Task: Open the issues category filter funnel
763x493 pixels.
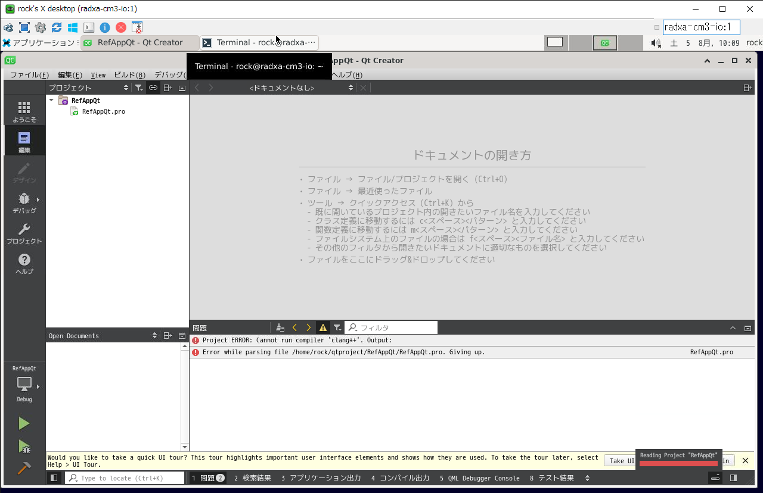Action: click(337, 327)
